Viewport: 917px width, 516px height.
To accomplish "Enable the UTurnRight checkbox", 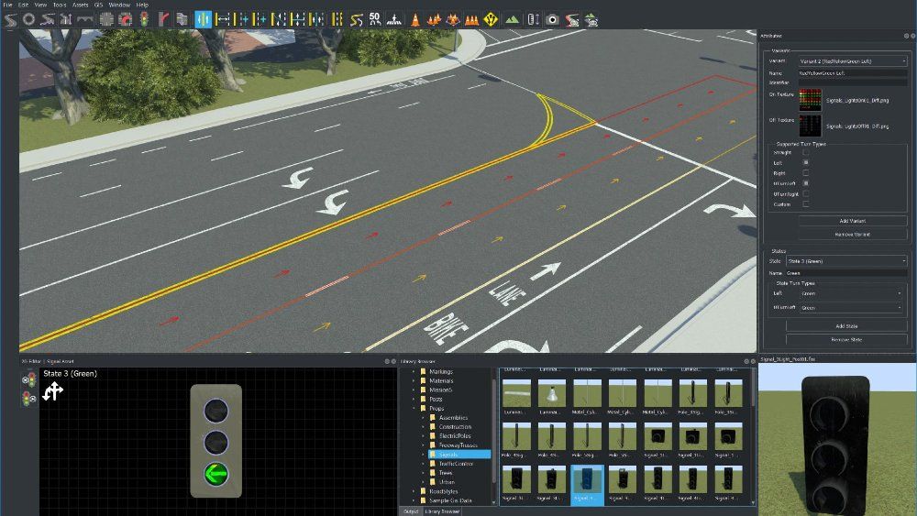I will 806,193.
